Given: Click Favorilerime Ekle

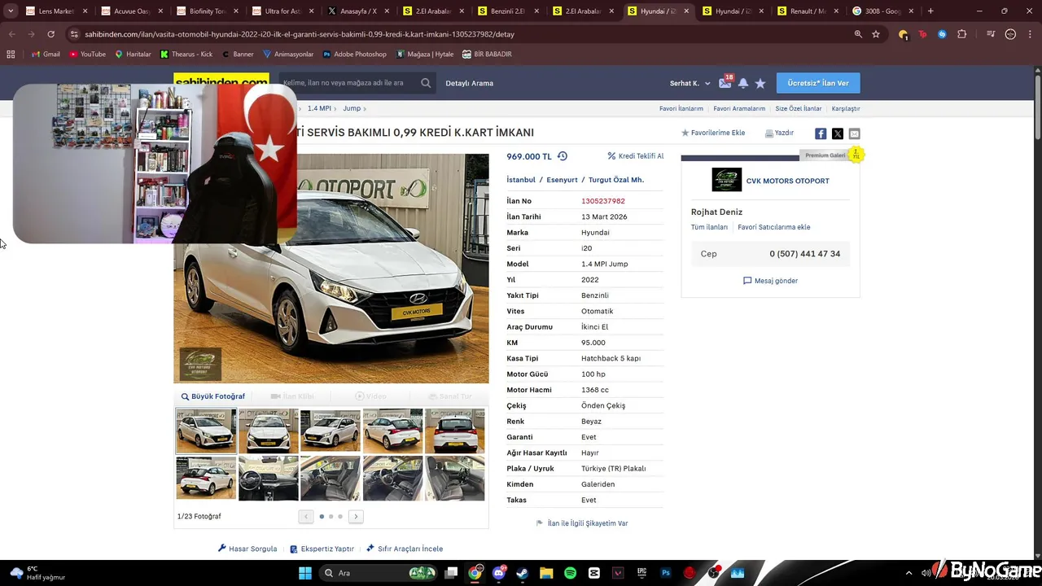Looking at the screenshot, I should tap(713, 133).
